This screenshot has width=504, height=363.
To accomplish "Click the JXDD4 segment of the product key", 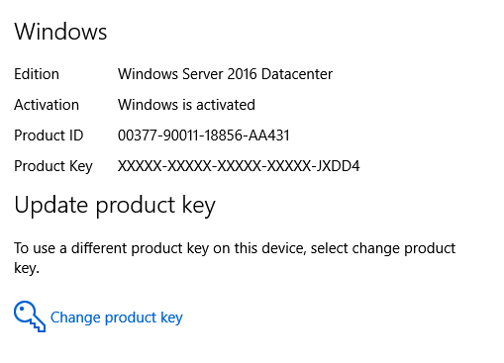I will pos(338,166).
